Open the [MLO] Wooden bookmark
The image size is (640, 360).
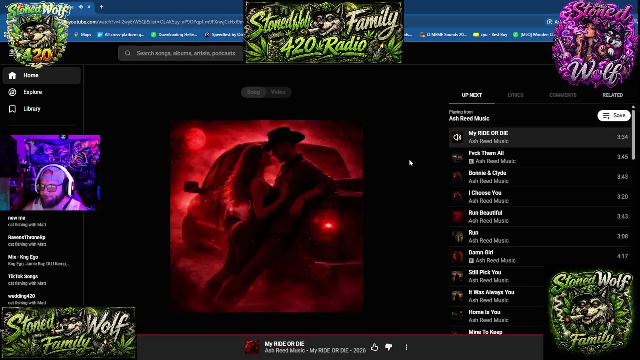click(x=534, y=35)
